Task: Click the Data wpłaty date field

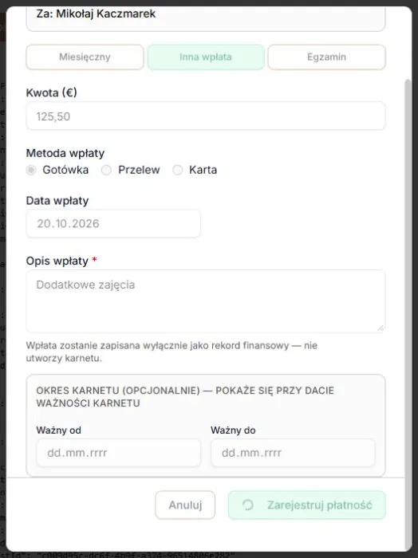Action: point(113,223)
